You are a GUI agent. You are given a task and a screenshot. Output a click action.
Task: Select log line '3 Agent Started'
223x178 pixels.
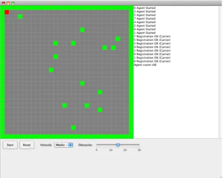pos(145,12)
